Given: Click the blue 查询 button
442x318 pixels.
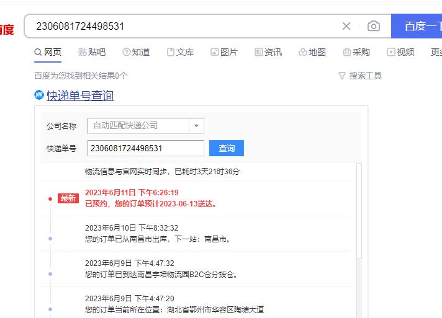Looking at the screenshot, I should tap(227, 148).
